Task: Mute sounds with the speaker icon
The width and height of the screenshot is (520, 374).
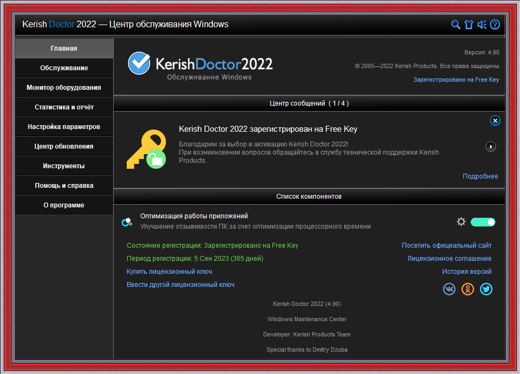Action: (482, 24)
